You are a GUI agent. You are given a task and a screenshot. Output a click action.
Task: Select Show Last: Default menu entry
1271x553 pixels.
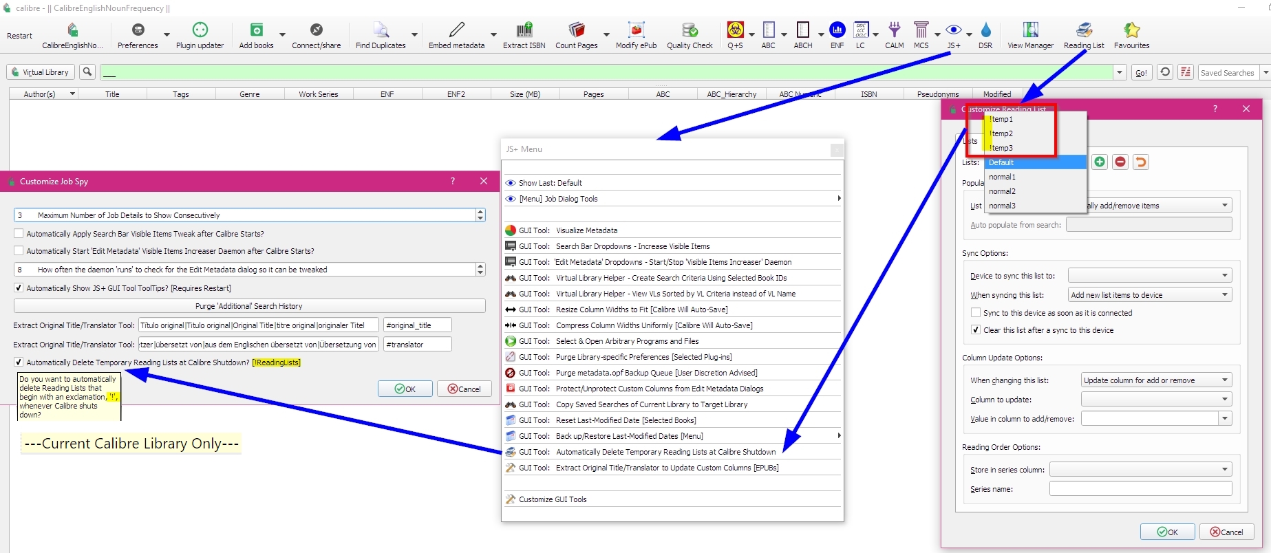(x=672, y=183)
